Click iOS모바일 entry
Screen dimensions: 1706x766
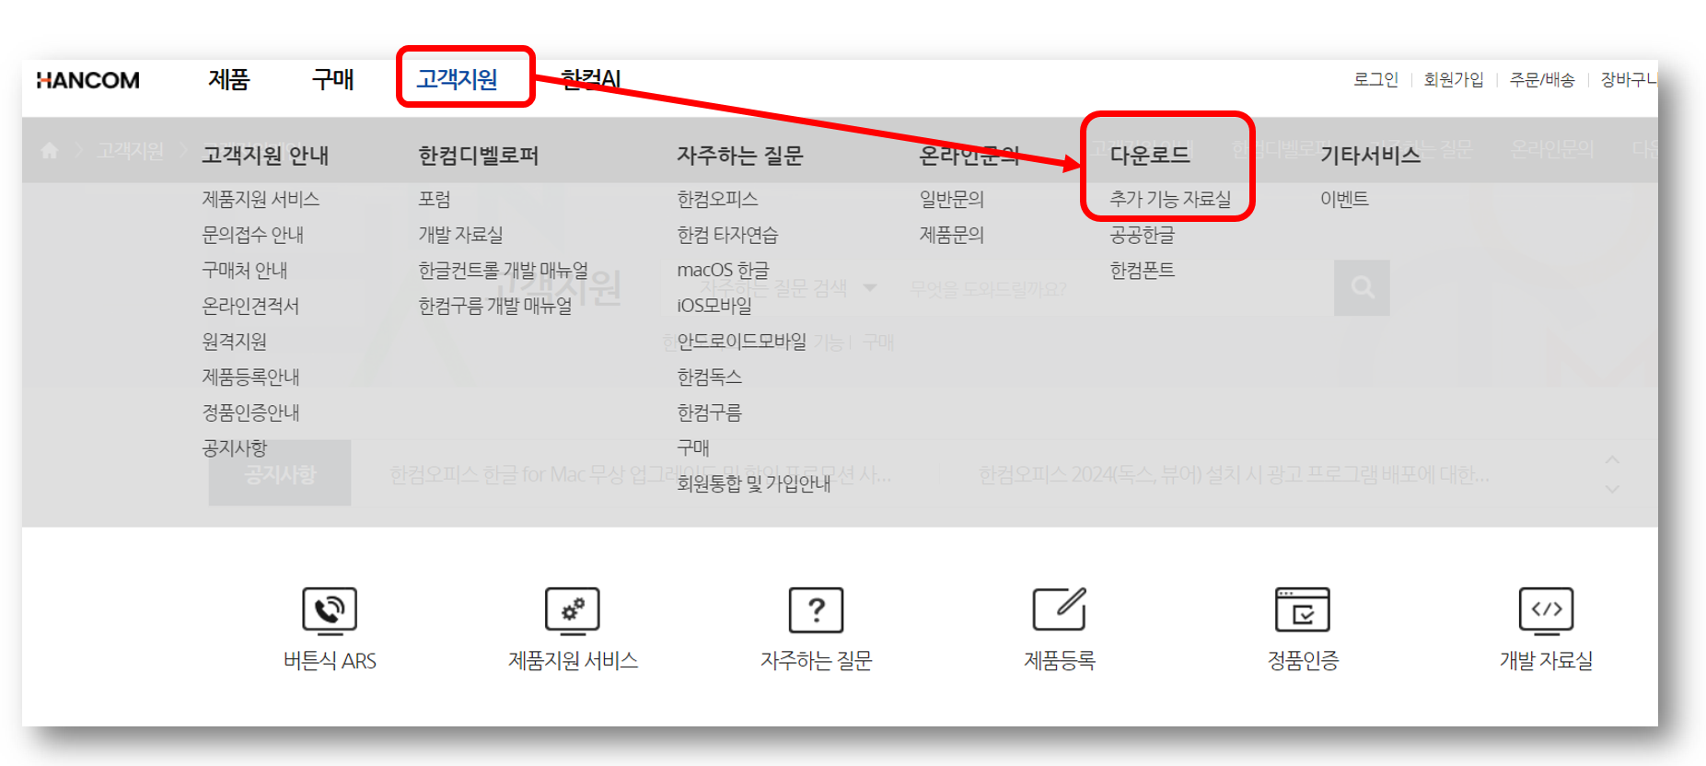point(714,306)
